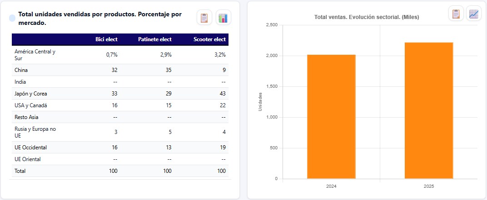Click the 2025 x-axis label

[428, 186]
